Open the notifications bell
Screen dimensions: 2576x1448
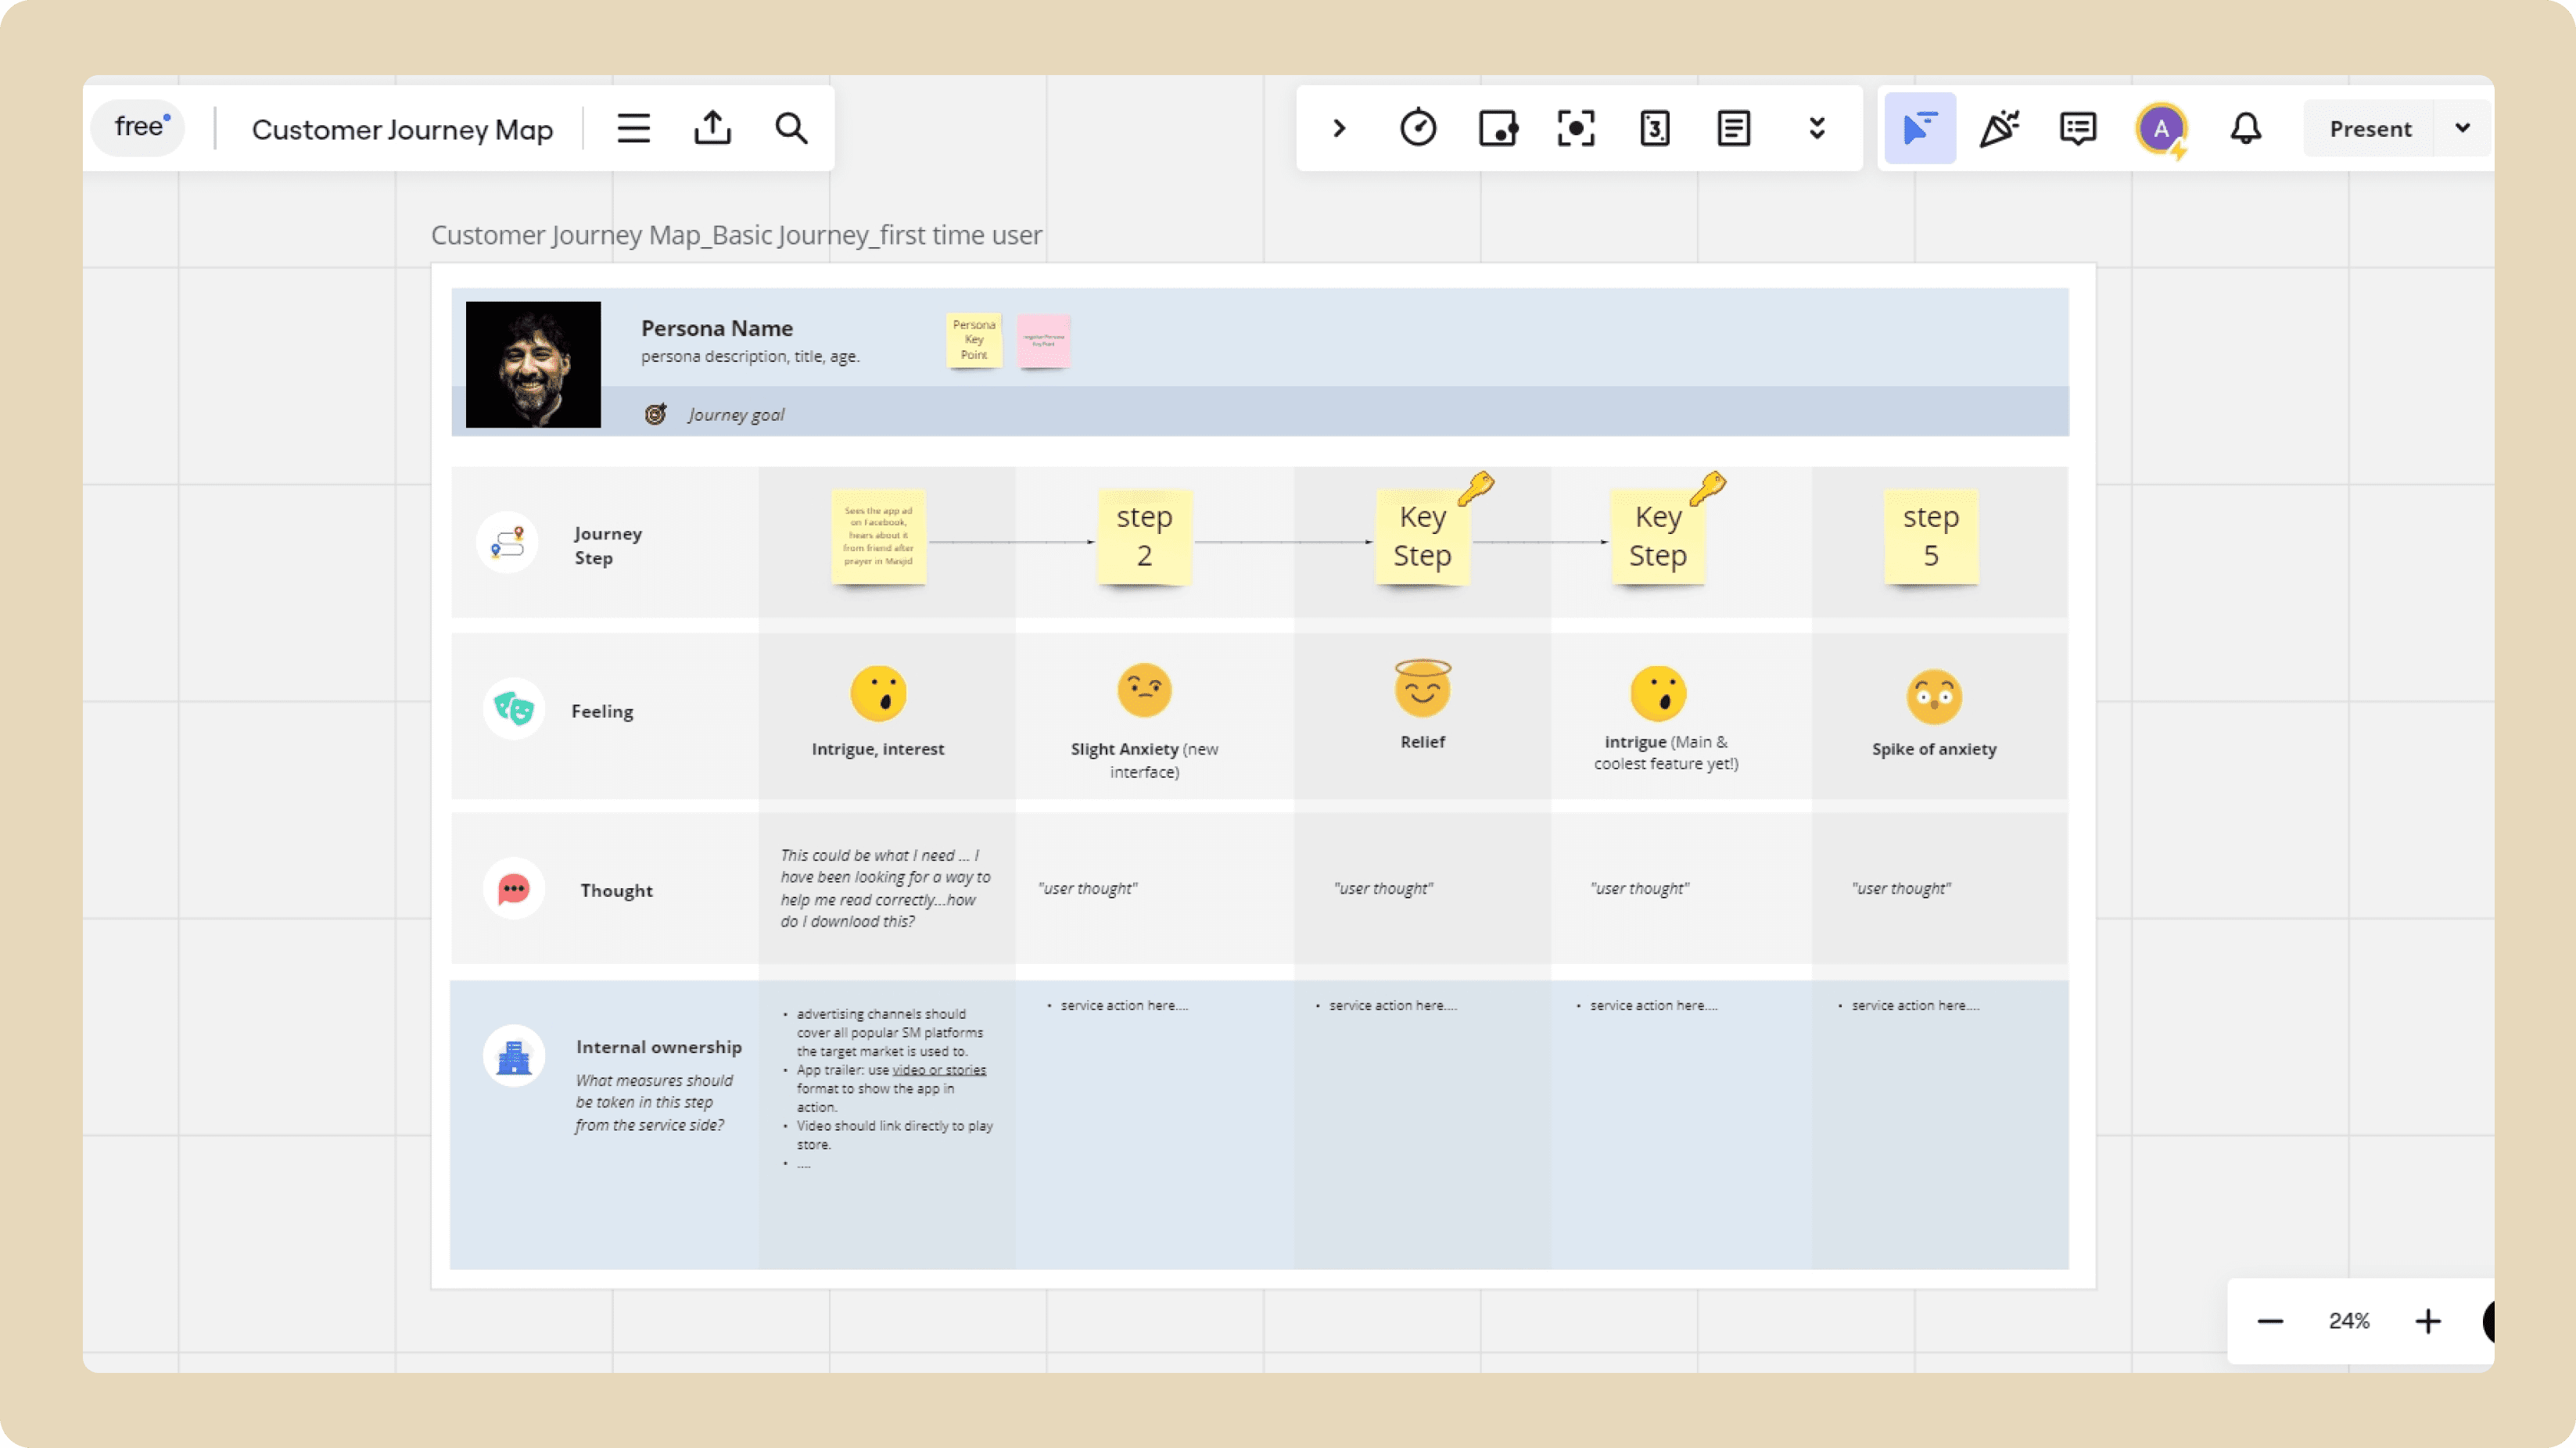coord(2246,128)
